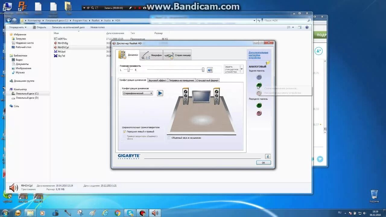Open Звуковой эффект tab
Image resolution: width=386 pixels, height=217 pixels.
[157, 80]
